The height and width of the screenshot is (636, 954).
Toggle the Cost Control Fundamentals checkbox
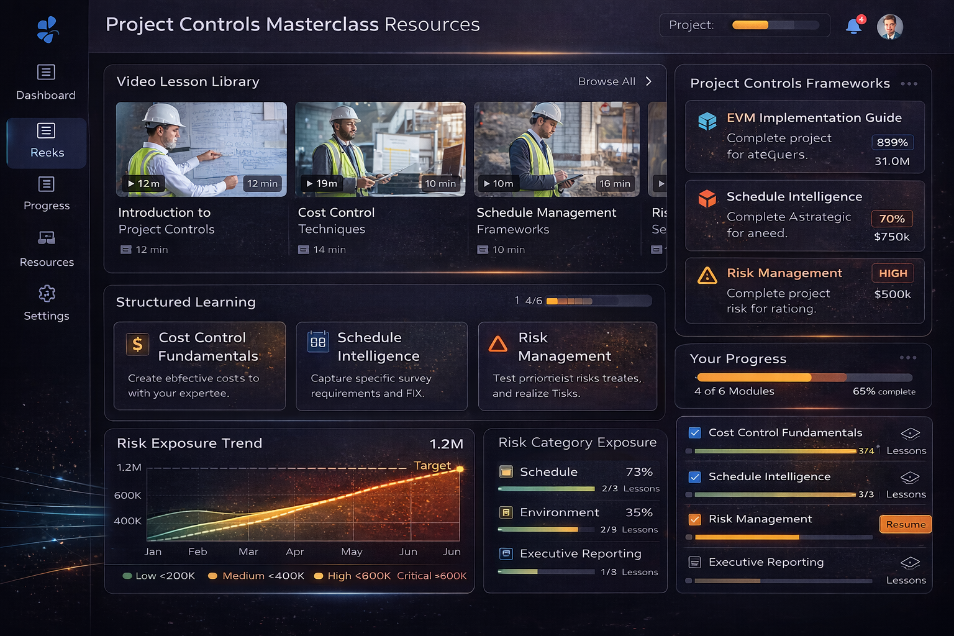tap(695, 432)
